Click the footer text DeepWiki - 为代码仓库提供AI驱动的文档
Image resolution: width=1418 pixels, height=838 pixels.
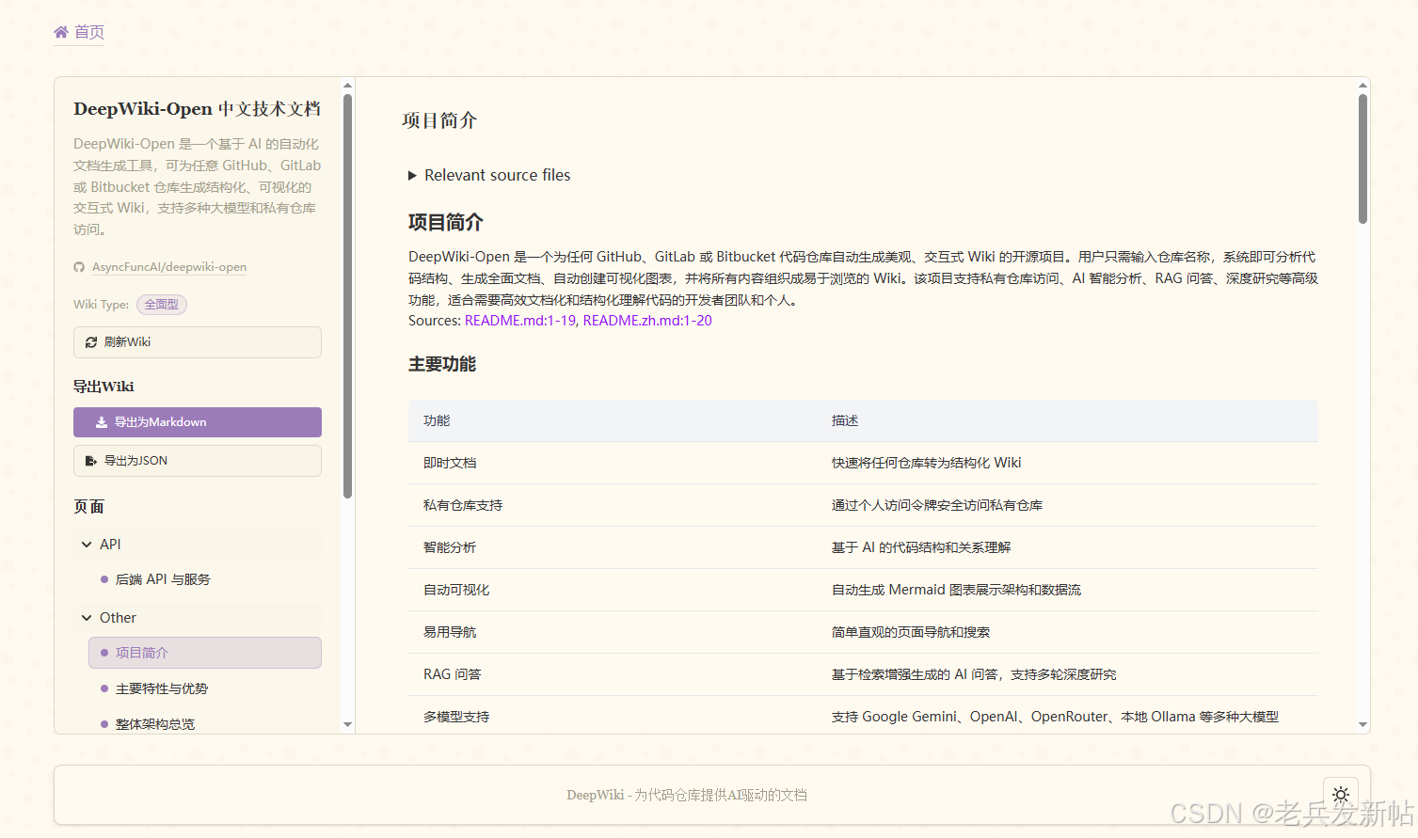pyautogui.click(x=687, y=795)
